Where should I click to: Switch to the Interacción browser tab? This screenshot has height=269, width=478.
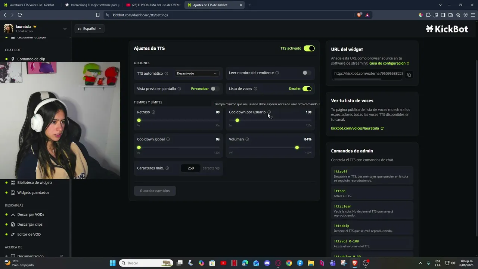tap(91, 5)
